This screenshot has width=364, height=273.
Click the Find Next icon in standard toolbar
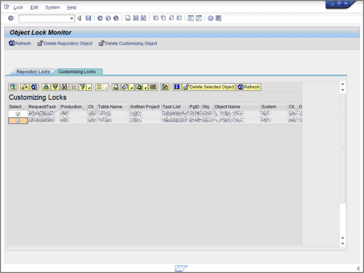coord(143,18)
